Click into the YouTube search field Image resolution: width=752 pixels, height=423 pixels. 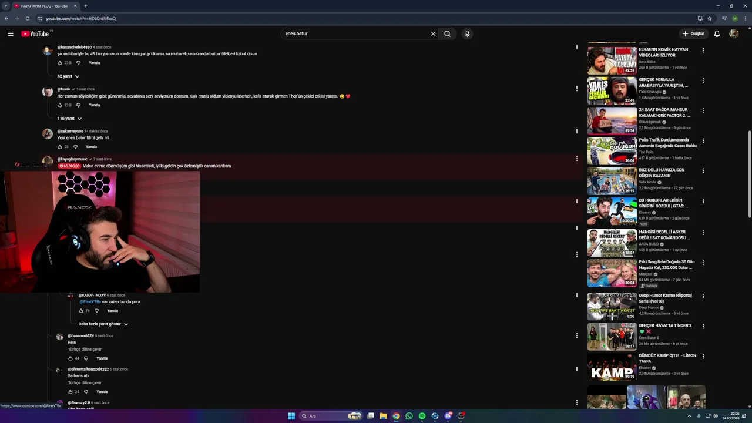tap(355, 33)
